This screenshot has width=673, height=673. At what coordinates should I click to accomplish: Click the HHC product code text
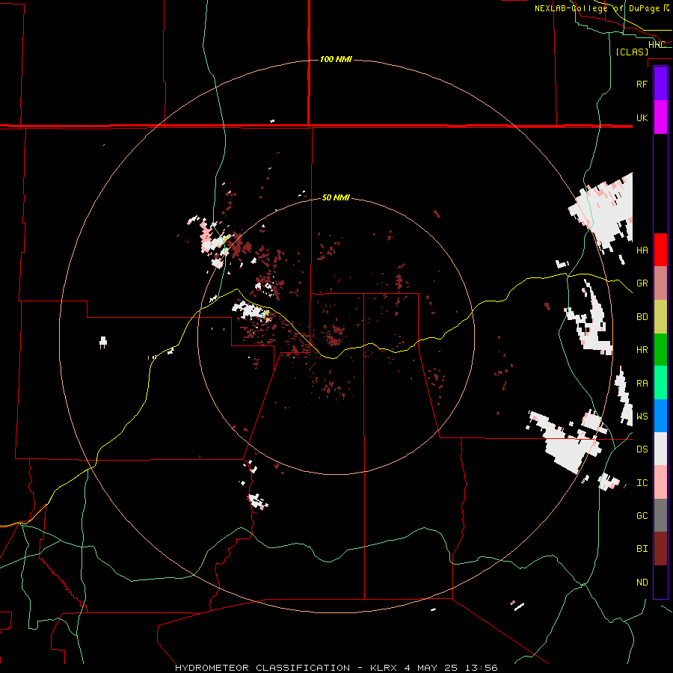(x=657, y=45)
